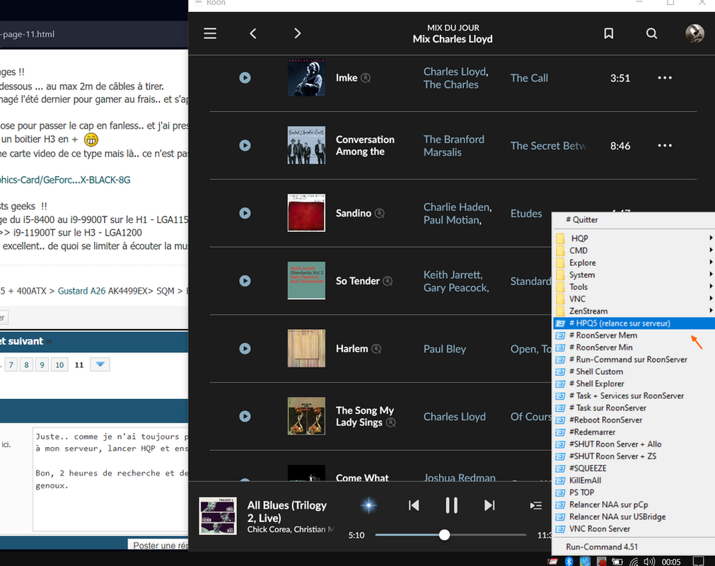Go forward with the right arrow in Roon
The image size is (715, 566).
(297, 33)
